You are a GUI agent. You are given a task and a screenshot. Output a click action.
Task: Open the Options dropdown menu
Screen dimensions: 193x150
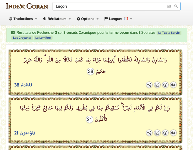pos(87,19)
